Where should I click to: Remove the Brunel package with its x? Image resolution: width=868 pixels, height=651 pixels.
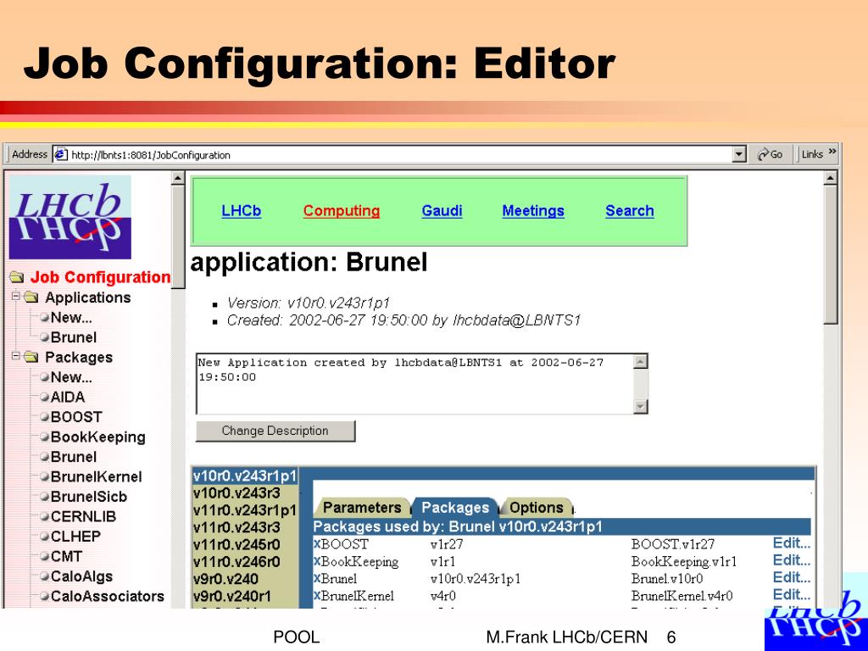pos(317,578)
